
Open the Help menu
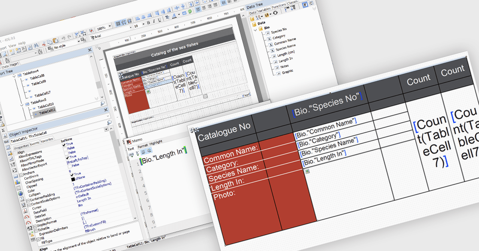[x=22, y=43]
